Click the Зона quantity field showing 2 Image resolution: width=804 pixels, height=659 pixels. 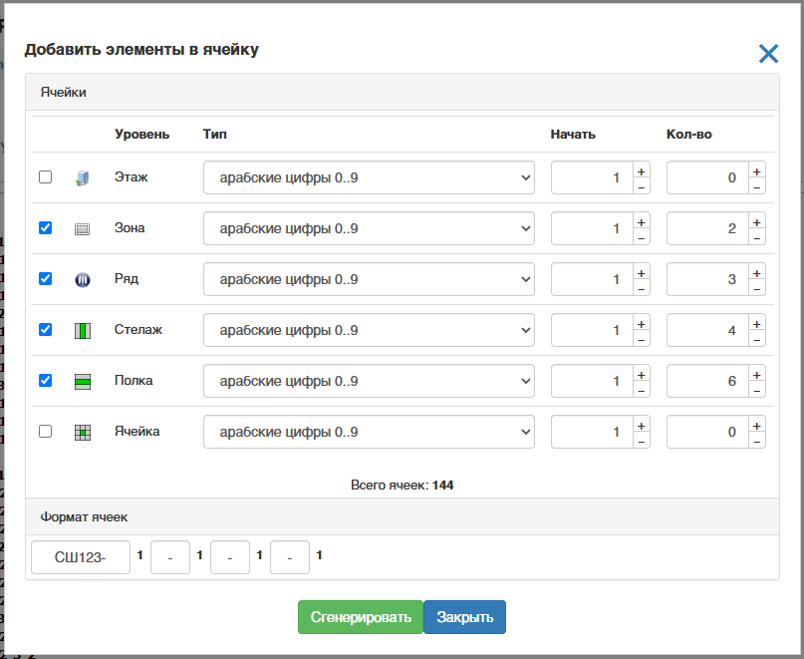[x=707, y=228]
